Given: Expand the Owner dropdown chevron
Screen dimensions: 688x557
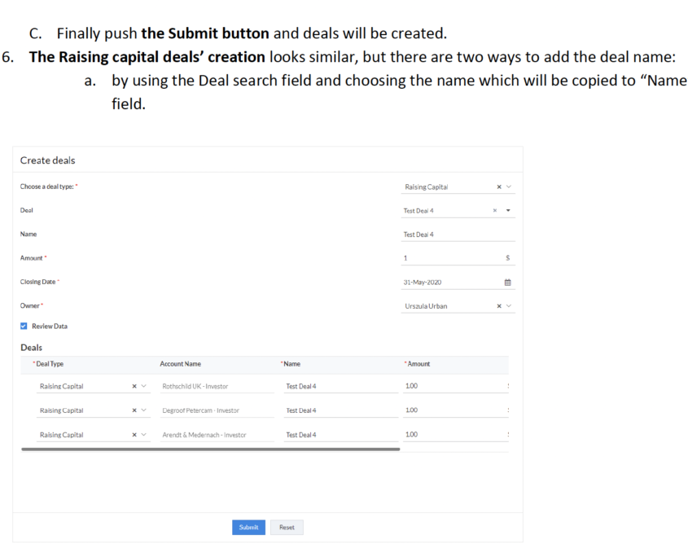Looking at the screenshot, I should [x=509, y=306].
